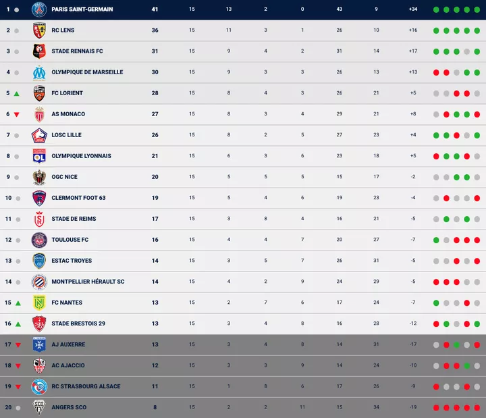Open the Stade Rennais FC team link
The width and height of the screenshot is (486, 418).
click(77, 51)
